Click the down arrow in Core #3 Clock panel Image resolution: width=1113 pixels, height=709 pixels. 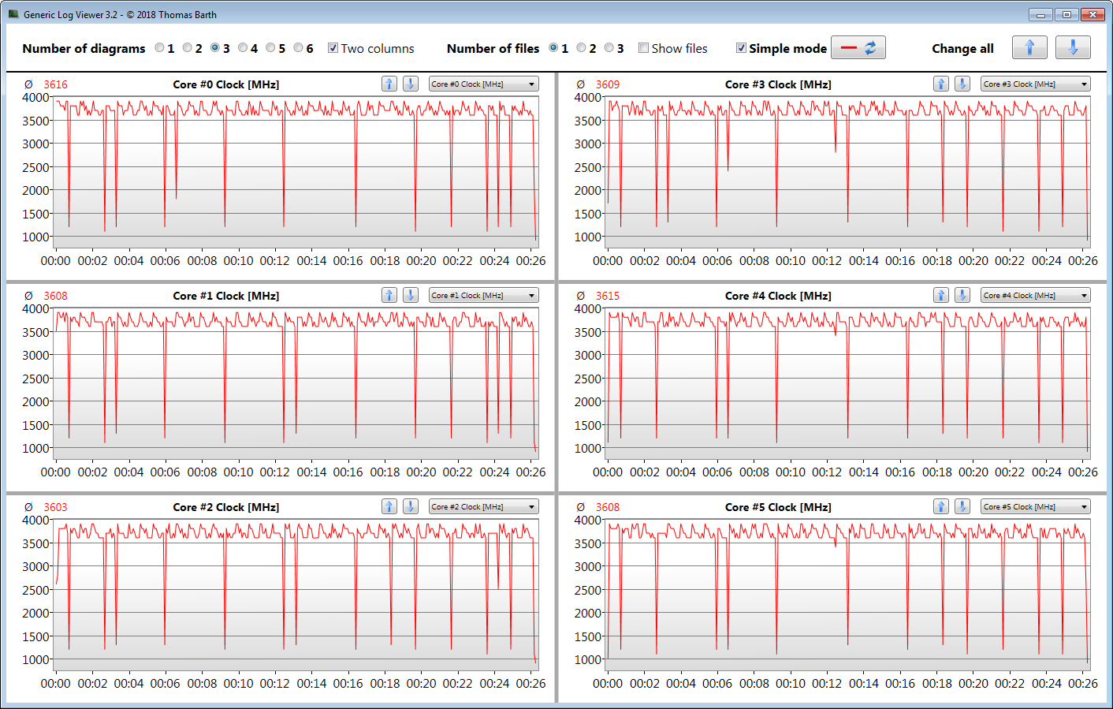962,84
